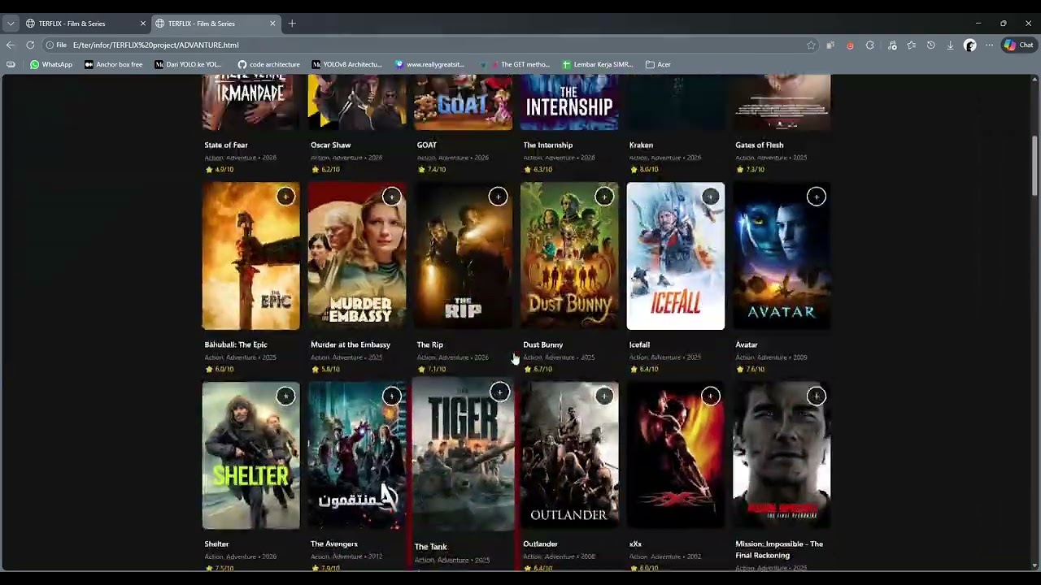Reload the page with the refresh icon

click(x=30, y=45)
